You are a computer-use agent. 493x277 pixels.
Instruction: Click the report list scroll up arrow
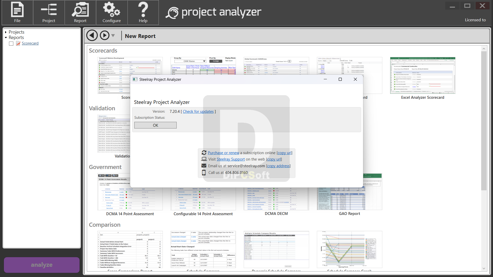click(484, 49)
